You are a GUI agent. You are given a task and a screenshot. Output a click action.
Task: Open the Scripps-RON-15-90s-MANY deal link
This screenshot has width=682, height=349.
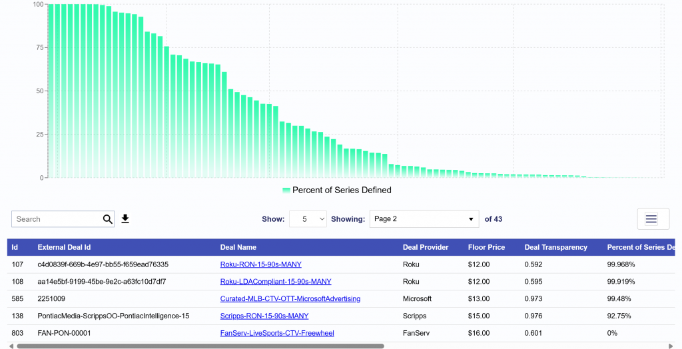(x=264, y=316)
